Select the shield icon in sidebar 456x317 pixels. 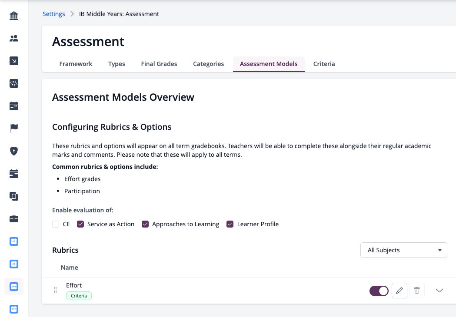(13, 151)
